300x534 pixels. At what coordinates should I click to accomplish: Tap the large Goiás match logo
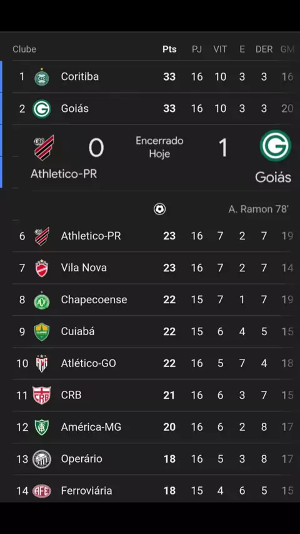point(276,146)
